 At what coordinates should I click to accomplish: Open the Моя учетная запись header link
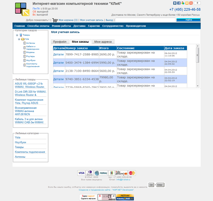point(91,20)
